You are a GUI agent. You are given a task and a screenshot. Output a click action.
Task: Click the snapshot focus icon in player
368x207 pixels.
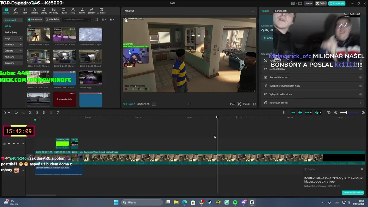pos(239,104)
